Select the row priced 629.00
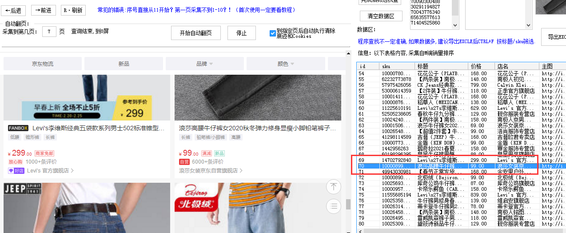 (461, 108)
